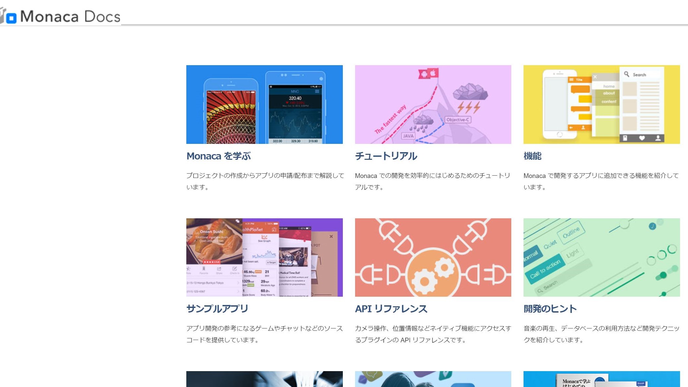Click the API リファレンス heading link
The image size is (688, 387).
click(x=391, y=309)
